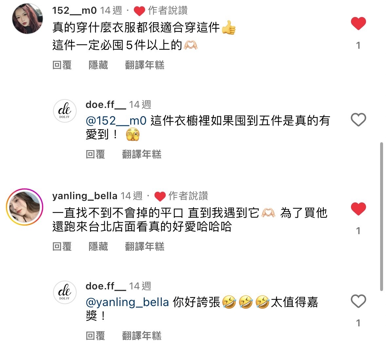The width and height of the screenshot is (386, 345).
Task: Unlike 152__m0's comment with red heart
Action: point(358,23)
